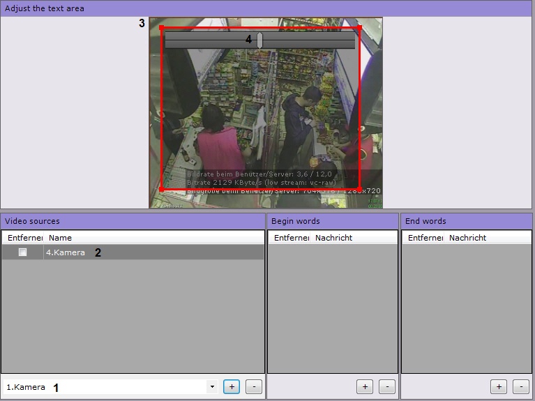Click top-left corner handle of red text area
Image resolution: width=535 pixels, height=401 pixels.
(162, 28)
